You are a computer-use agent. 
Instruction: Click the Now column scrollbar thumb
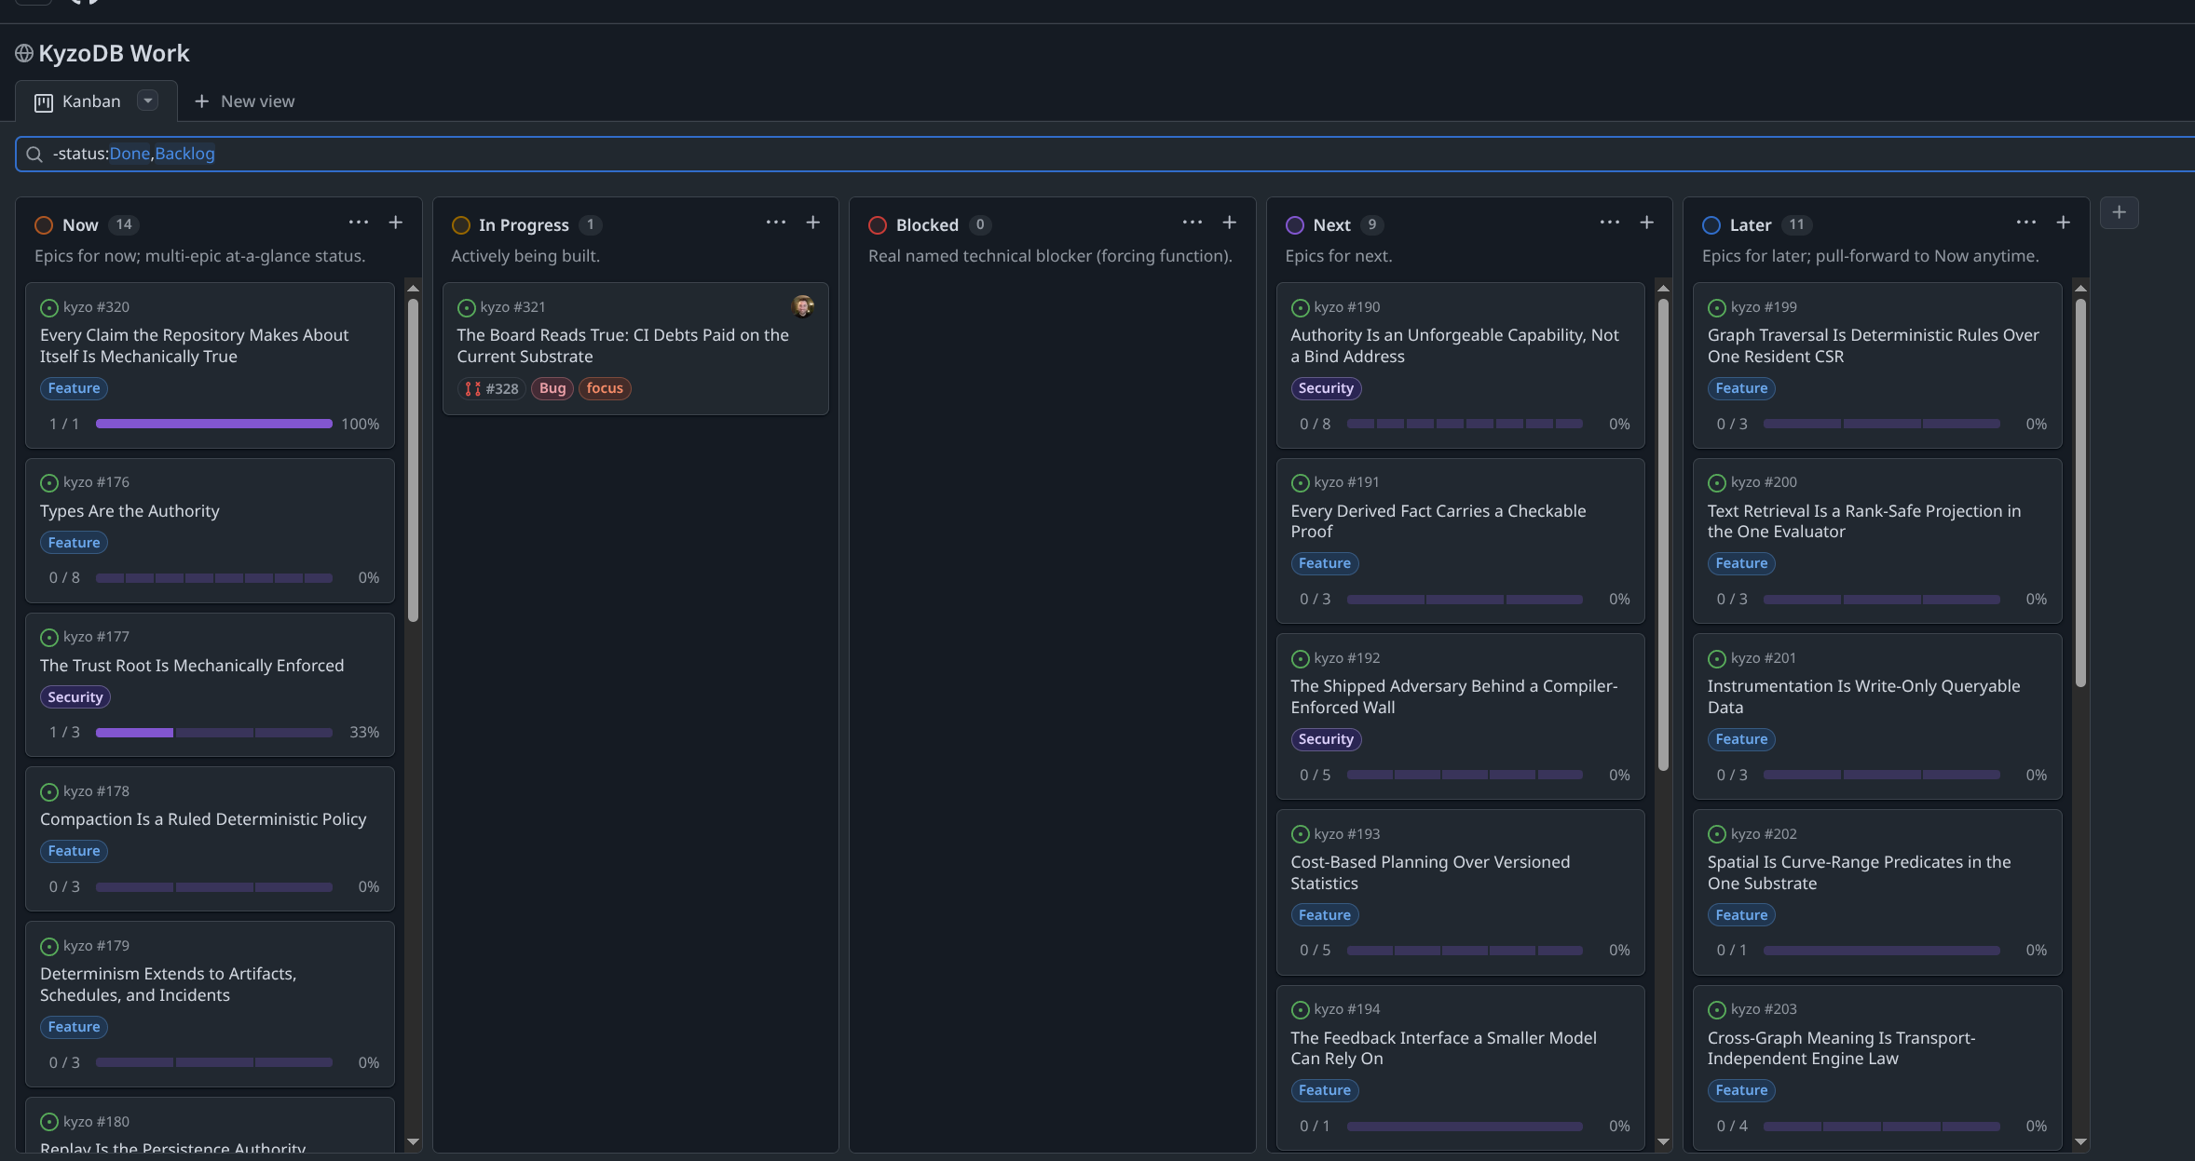click(414, 459)
